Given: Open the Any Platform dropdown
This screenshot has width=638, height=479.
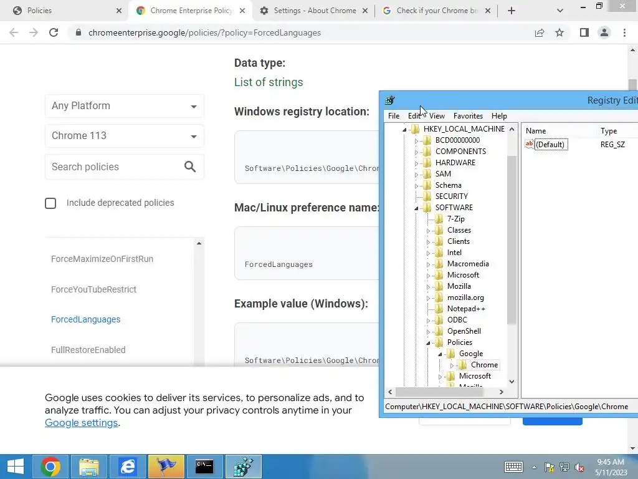Looking at the screenshot, I should coord(125,106).
